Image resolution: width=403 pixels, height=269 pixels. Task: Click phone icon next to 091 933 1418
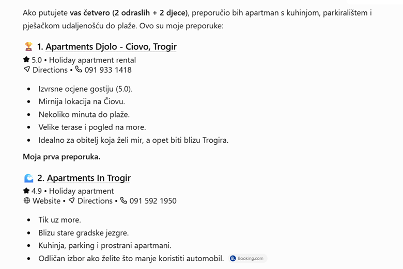(x=79, y=69)
